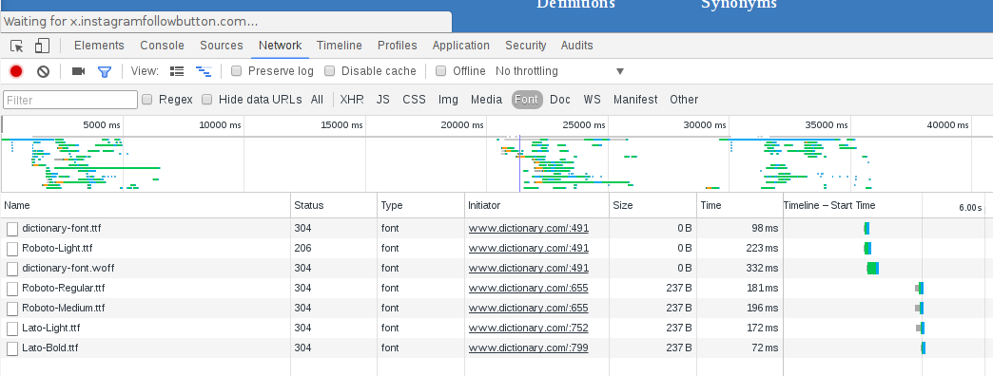The height and width of the screenshot is (376, 993).
Task: Filter requests by WS
Action: click(593, 99)
